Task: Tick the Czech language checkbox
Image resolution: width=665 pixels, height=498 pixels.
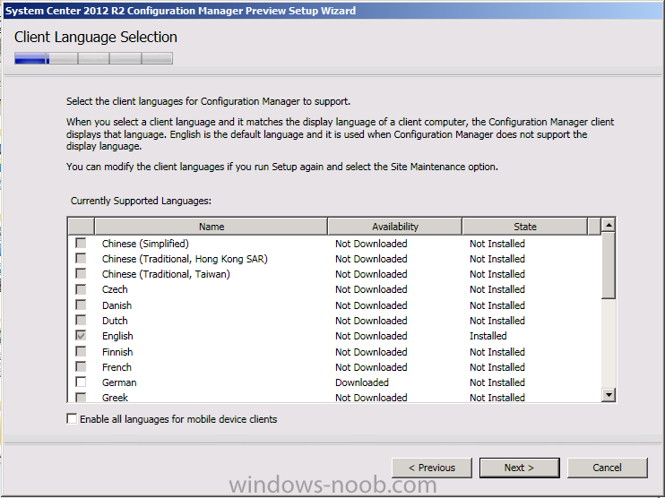Action: click(x=81, y=289)
